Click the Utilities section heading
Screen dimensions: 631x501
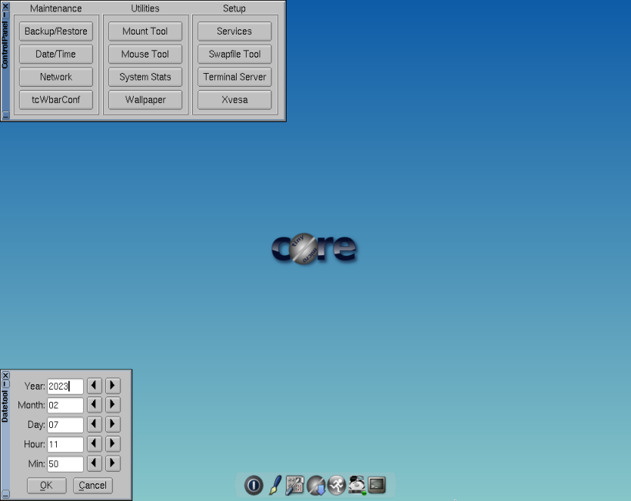(145, 8)
